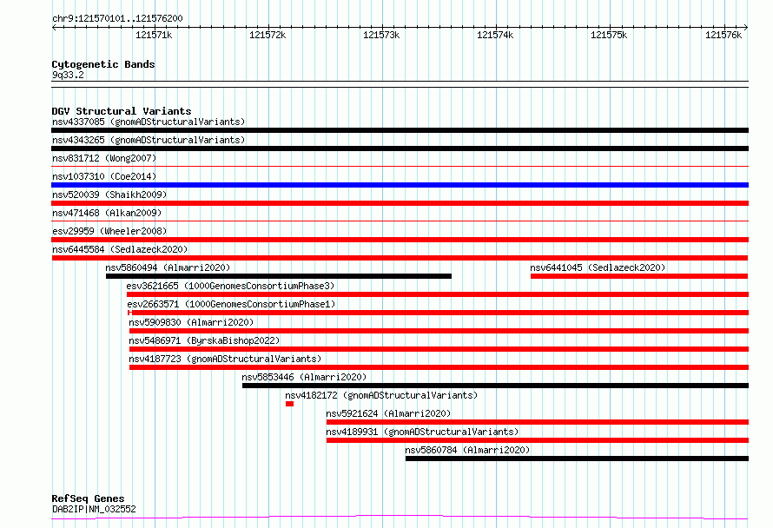Open nsv6445584 (Sedlazeck2020) variant label
Screen dimensions: 773x528
(120, 249)
